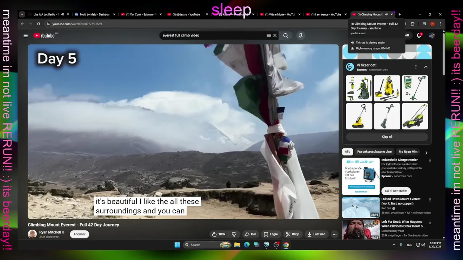463x260 pixels.
Task: Reload the YouTube page
Action: pos(38,24)
